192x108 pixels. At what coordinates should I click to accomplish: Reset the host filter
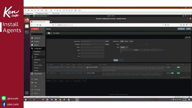[121, 60]
